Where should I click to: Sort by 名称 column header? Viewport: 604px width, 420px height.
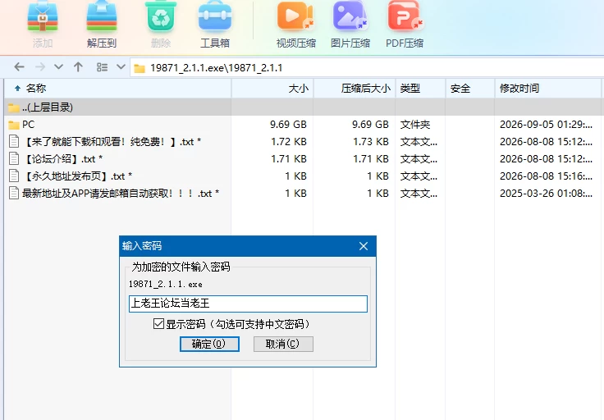point(118,89)
